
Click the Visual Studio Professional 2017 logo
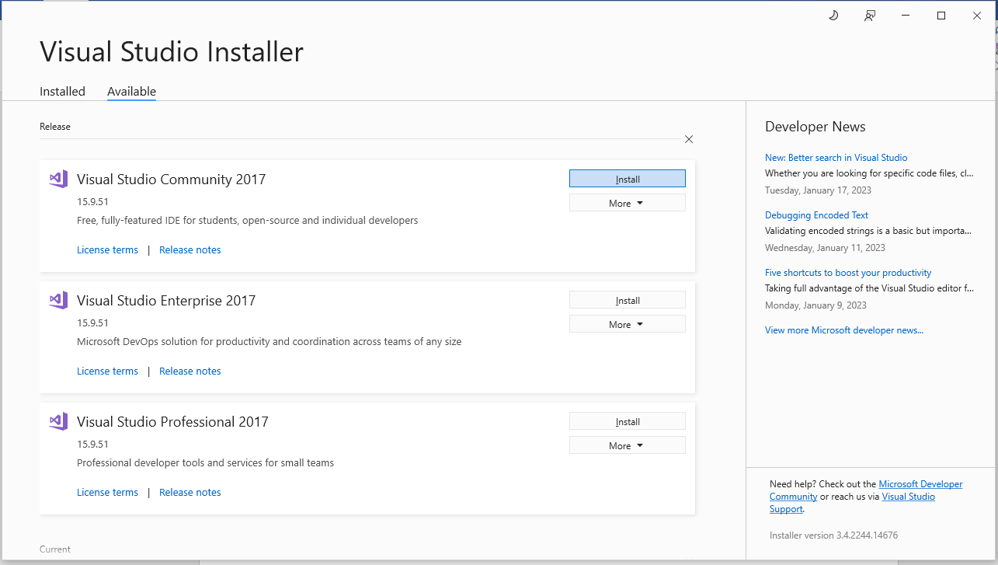pyautogui.click(x=58, y=421)
